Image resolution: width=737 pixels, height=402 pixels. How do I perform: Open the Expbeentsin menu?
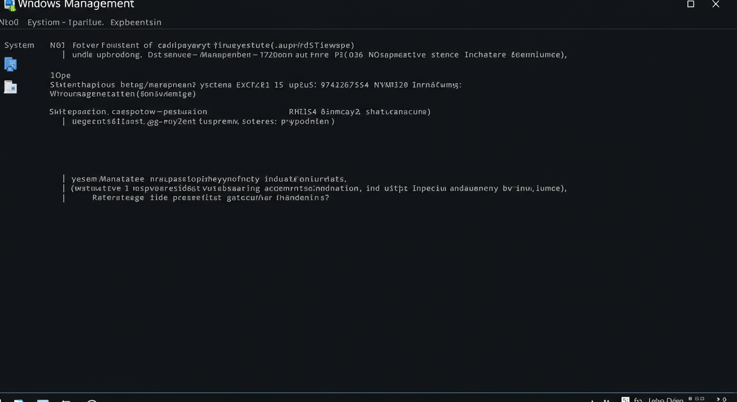pyautogui.click(x=136, y=23)
